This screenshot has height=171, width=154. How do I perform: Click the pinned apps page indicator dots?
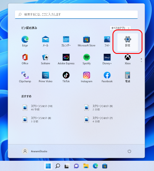click(x=141, y=60)
